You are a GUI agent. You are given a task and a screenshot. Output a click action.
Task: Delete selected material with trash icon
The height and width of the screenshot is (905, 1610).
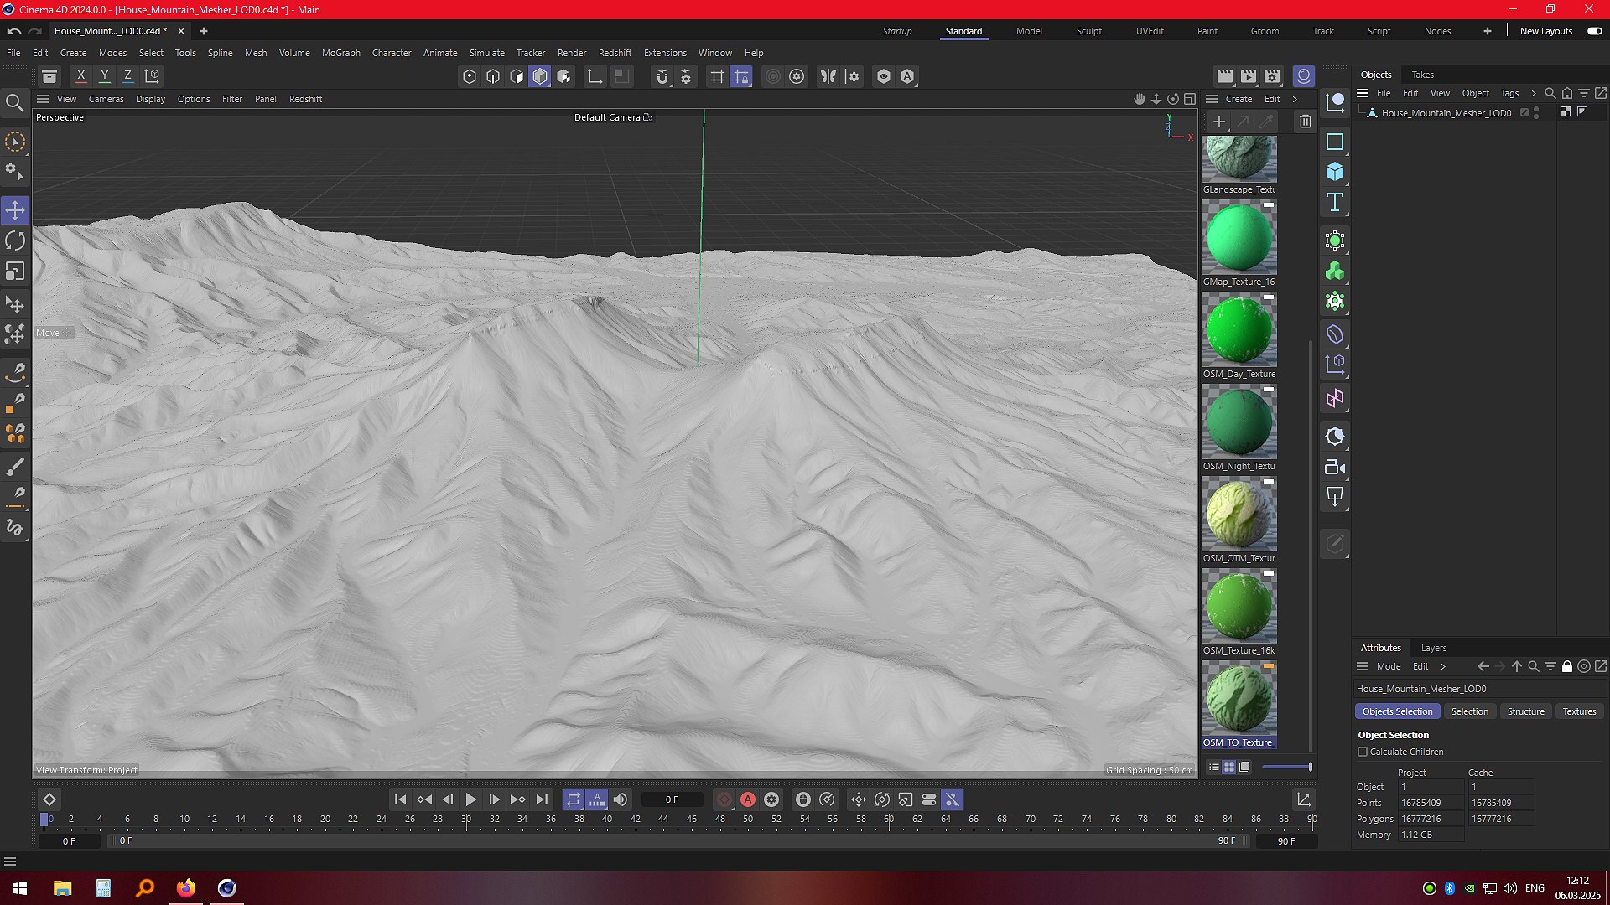point(1305,122)
